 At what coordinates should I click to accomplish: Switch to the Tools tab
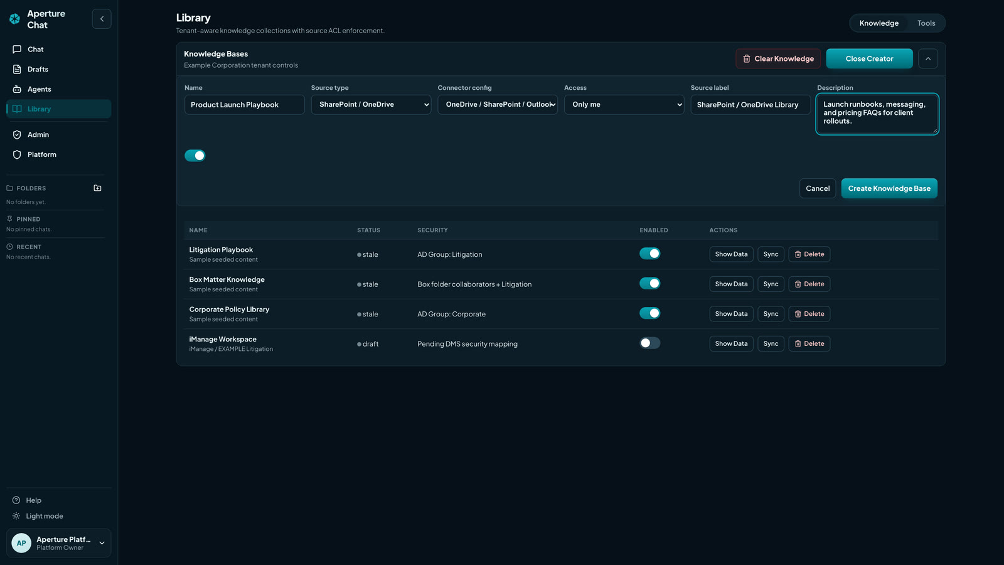[926, 23]
